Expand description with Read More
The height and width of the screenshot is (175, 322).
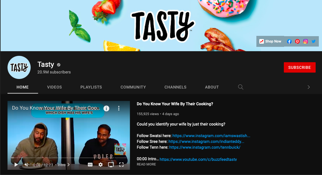(147, 164)
